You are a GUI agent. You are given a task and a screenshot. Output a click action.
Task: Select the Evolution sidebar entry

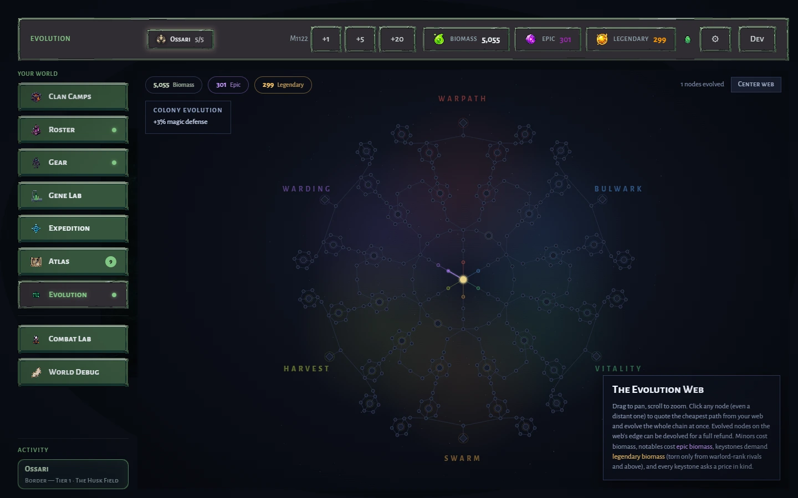[x=73, y=295]
